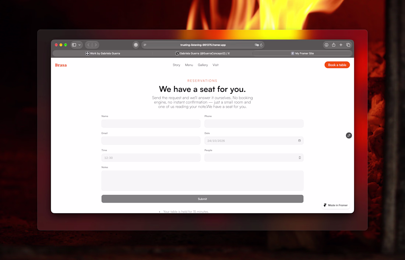Minimize the Safari window

point(61,45)
